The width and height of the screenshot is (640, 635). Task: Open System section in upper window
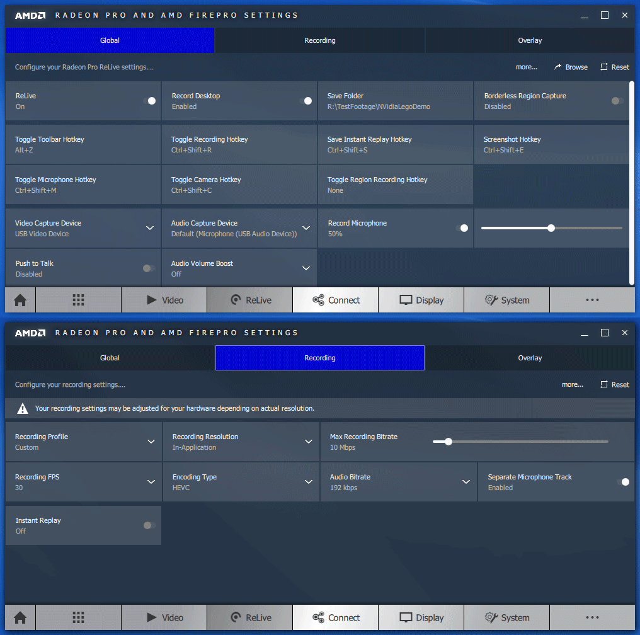tap(507, 300)
